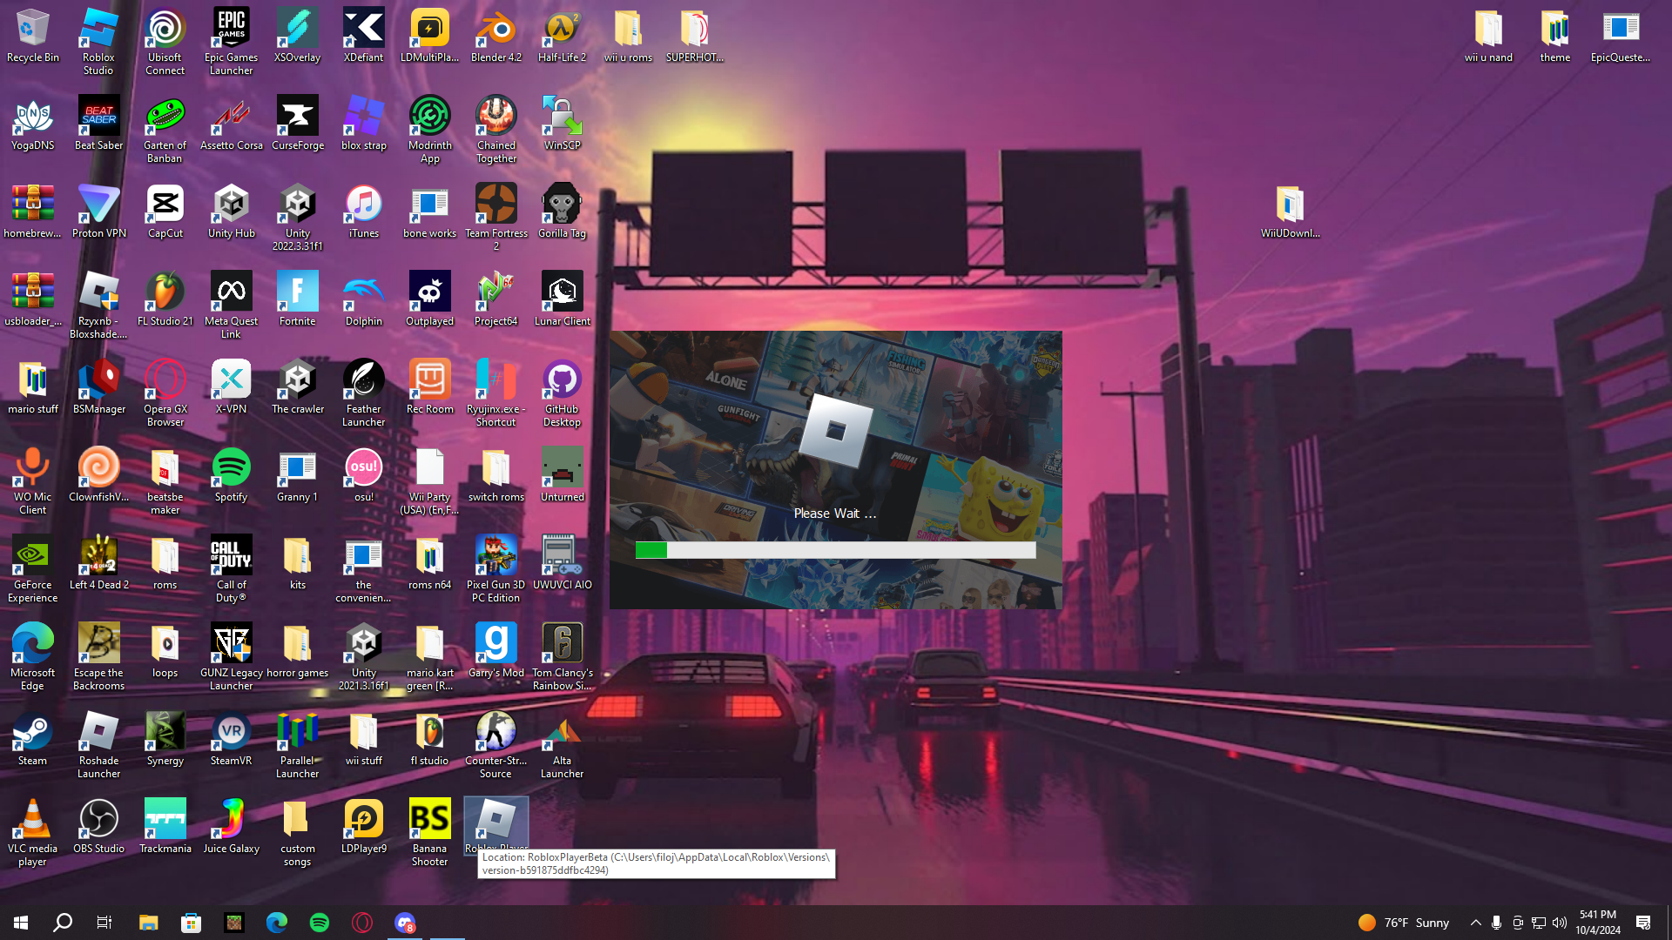Select the Fortnite desktop shortcut
Viewport: 1672px width, 940px height.
[298, 300]
